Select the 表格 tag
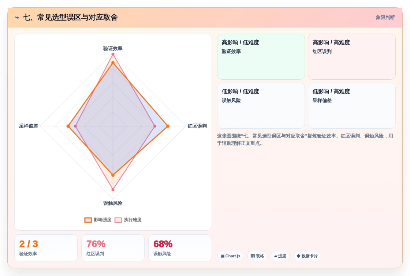Image resolution: width=410 pixels, height=276 pixels. pos(257,256)
